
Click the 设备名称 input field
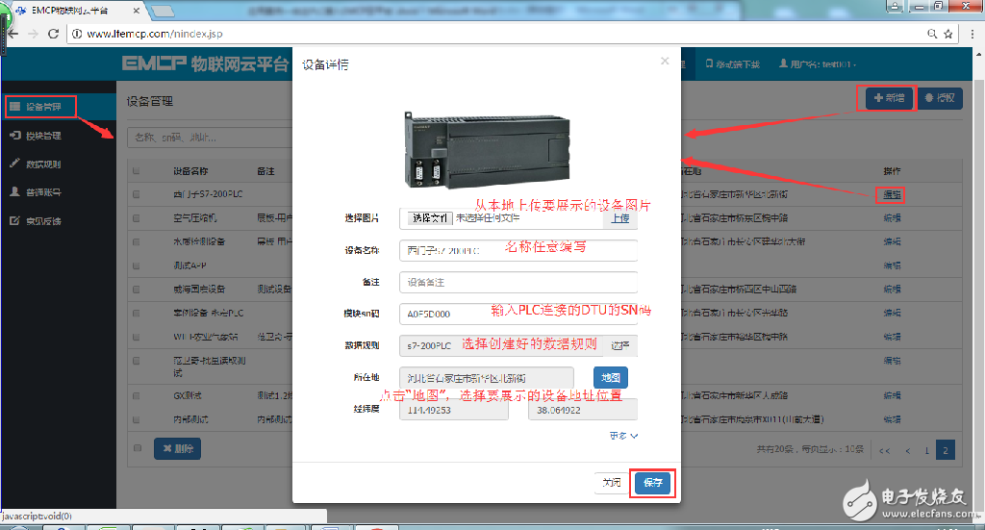[x=518, y=250]
